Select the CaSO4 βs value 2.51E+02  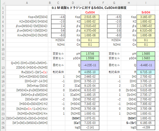pos(90,26)
